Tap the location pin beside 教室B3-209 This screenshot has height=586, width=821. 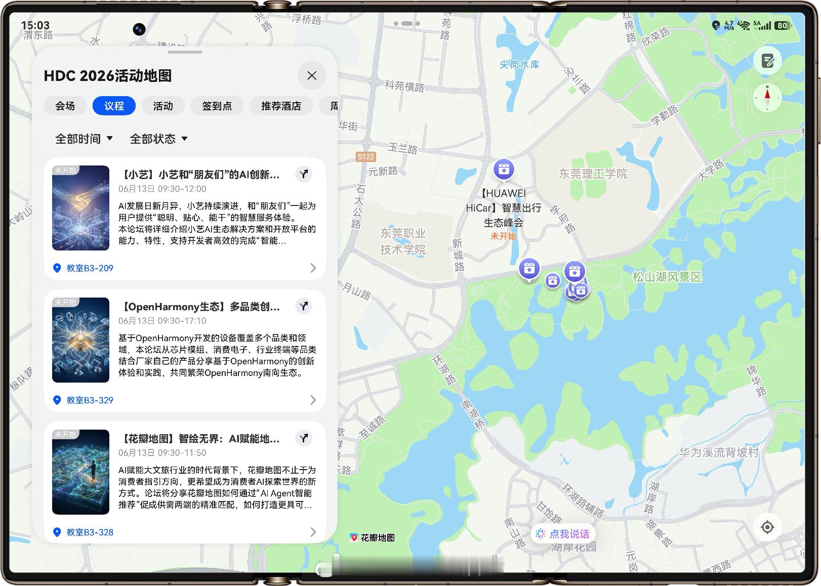click(x=57, y=268)
